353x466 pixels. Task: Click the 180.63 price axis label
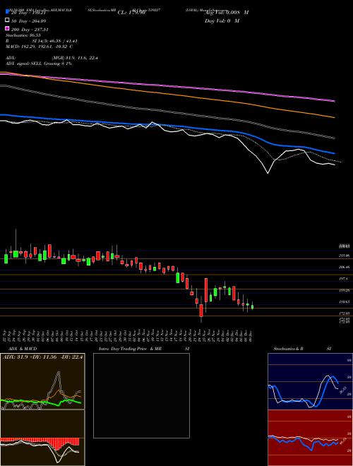[345, 302]
